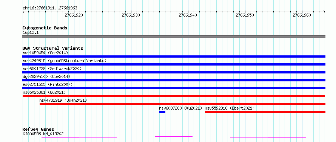Click ruler position 27661930

click(131, 15)
